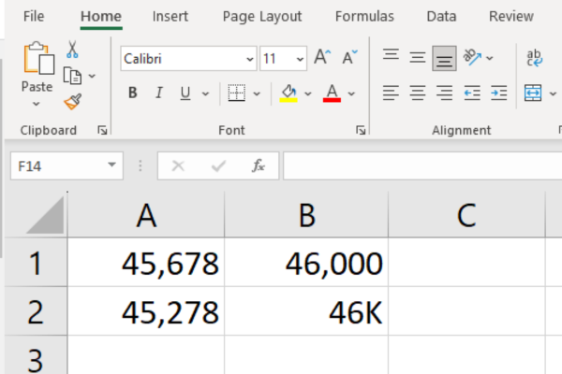
Task: Select row 1 header
Action: click(x=36, y=263)
